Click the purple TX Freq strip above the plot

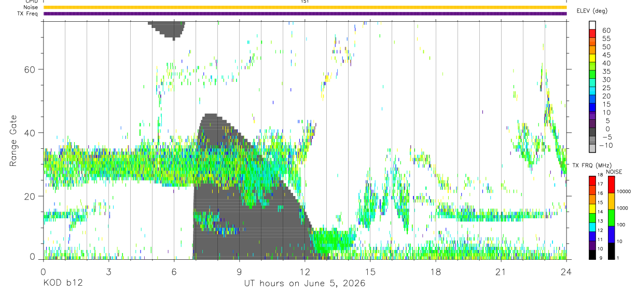point(305,13)
